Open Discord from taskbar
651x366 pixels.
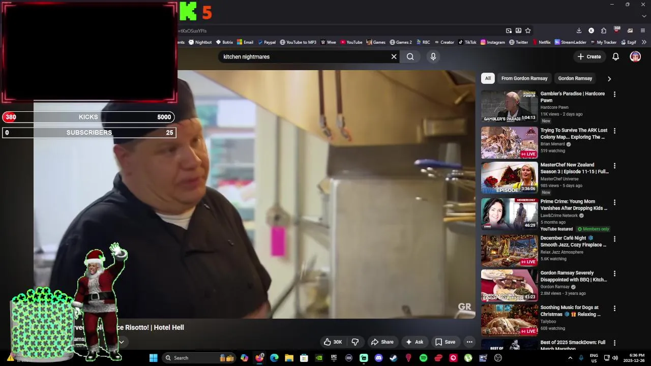click(378, 358)
